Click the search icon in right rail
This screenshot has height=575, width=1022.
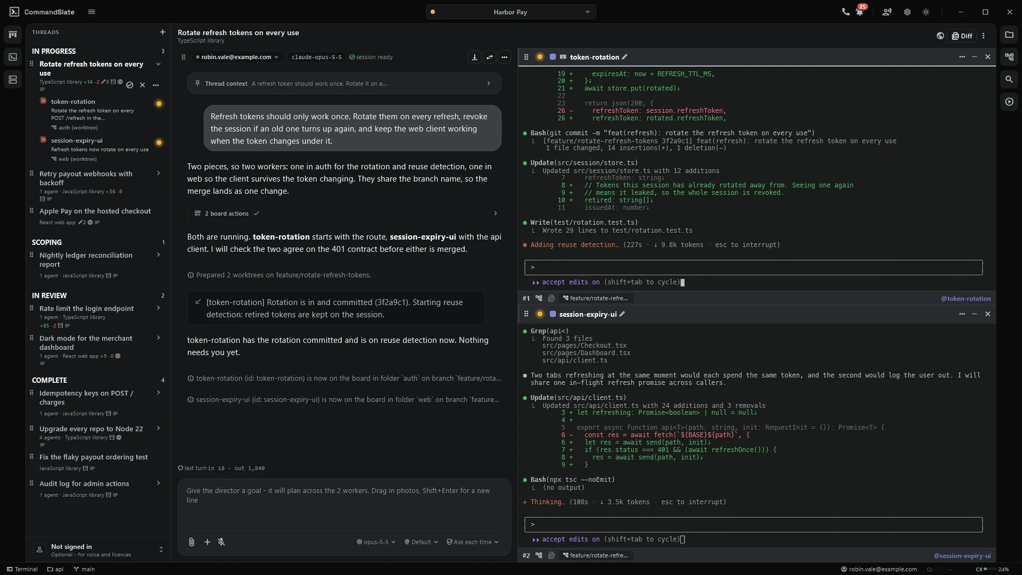click(1009, 79)
